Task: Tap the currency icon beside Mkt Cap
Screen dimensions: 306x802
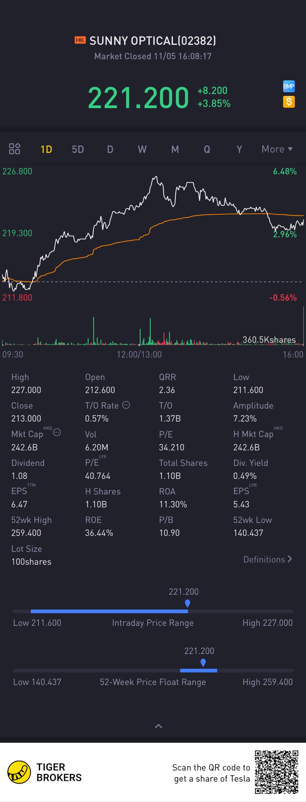Action: tap(57, 432)
